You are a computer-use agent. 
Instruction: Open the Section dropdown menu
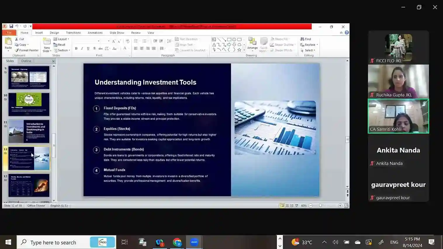tap(62, 50)
